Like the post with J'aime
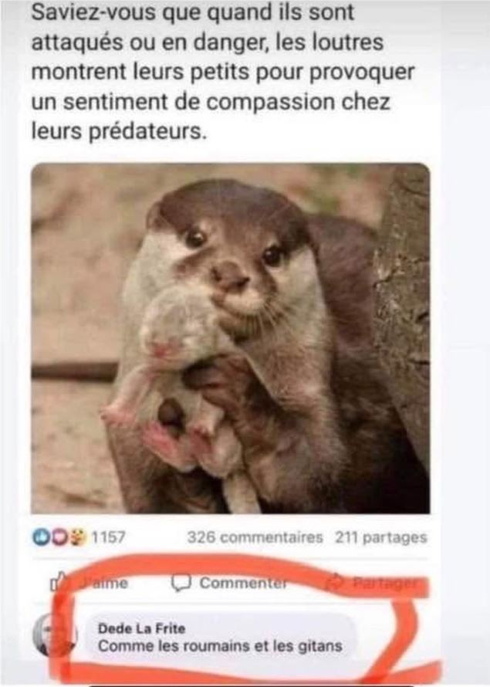The image size is (490, 687). tap(103, 583)
